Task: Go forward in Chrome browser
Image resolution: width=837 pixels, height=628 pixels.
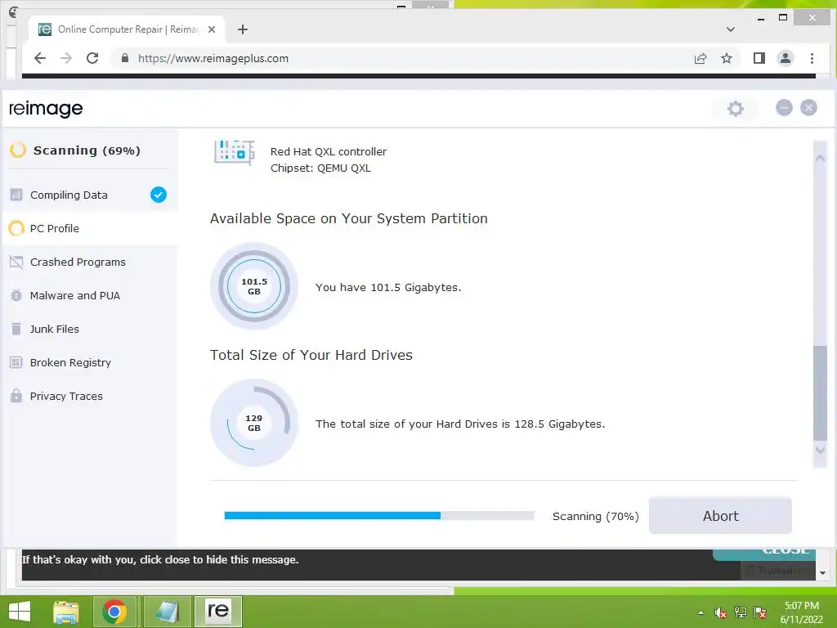Action: [x=66, y=58]
